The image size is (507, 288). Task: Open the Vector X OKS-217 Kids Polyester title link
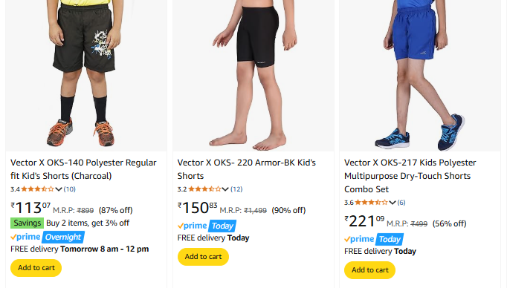(410, 176)
